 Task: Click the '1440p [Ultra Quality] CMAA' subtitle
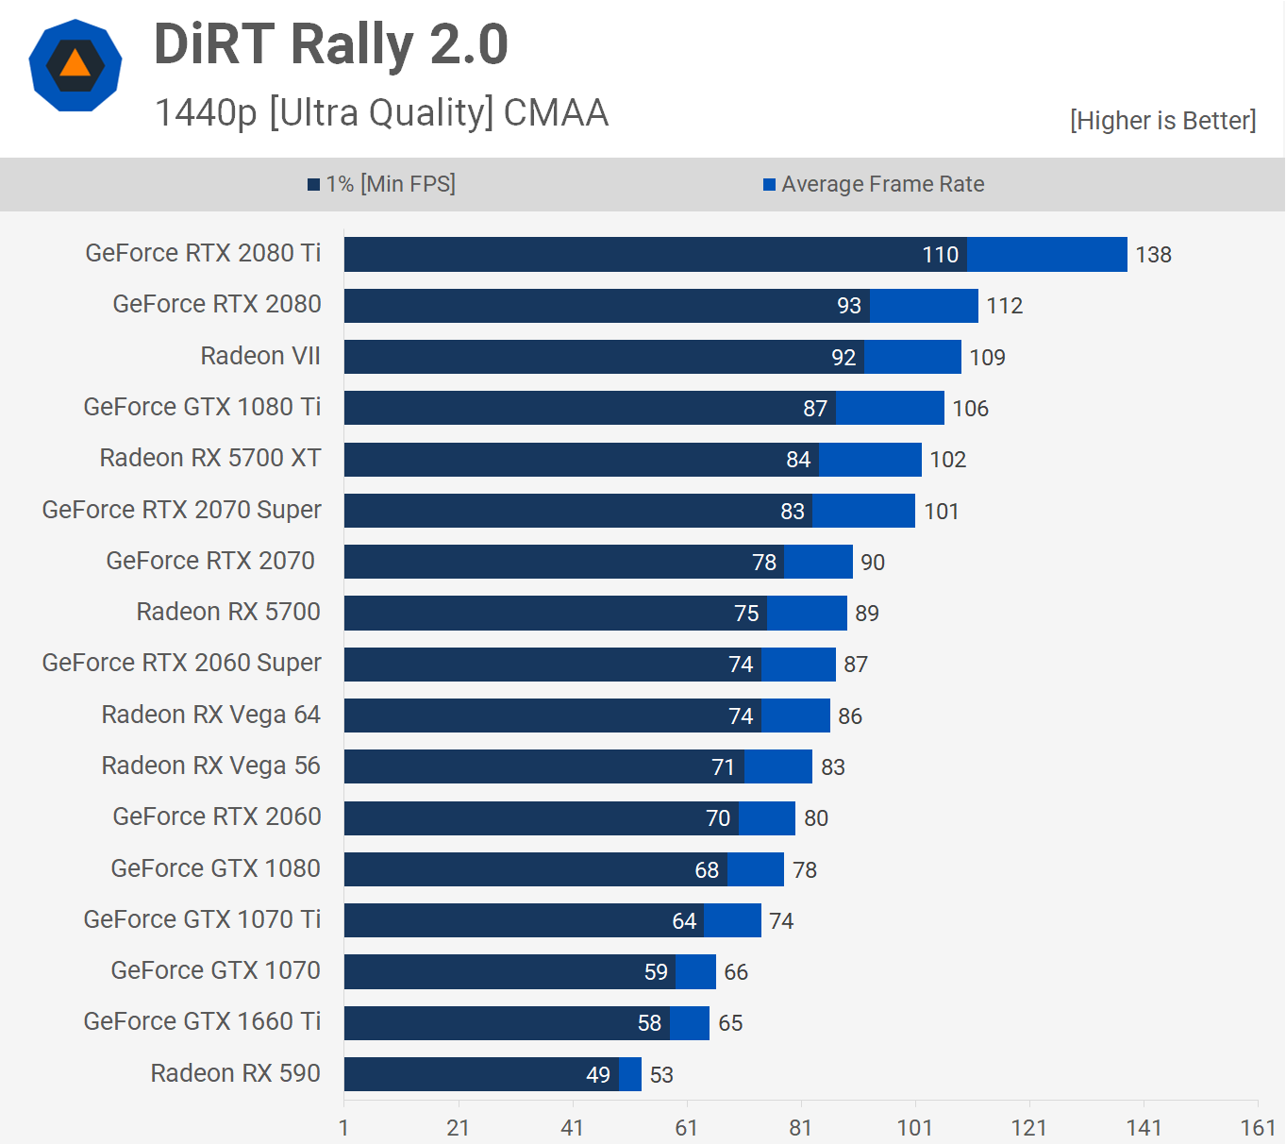(381, 112)
